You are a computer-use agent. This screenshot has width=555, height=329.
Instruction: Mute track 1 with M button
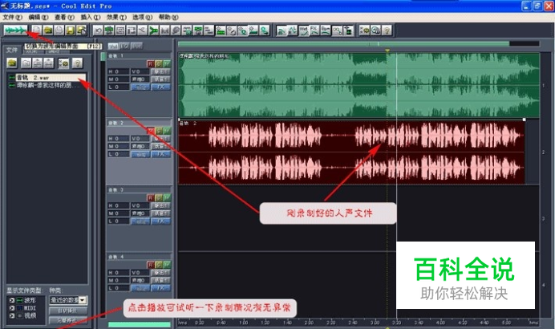pos(167,63)
